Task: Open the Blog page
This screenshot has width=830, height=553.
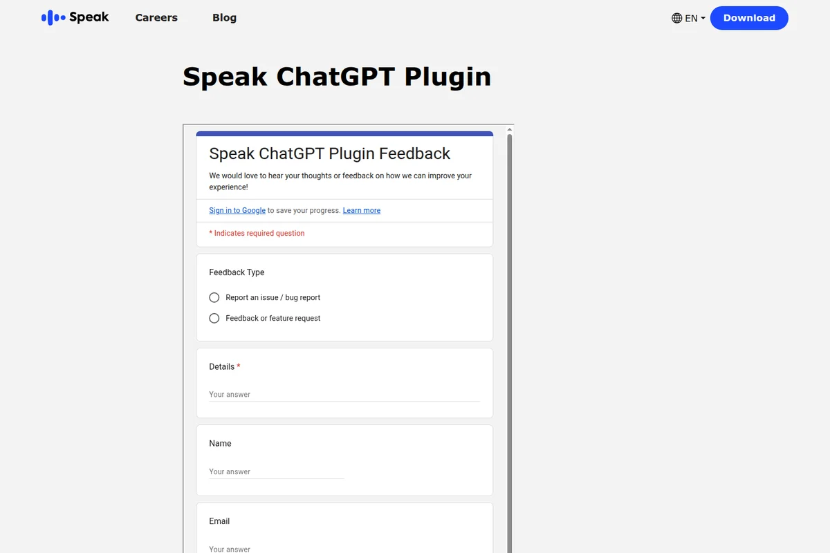Action: [224, 18]
